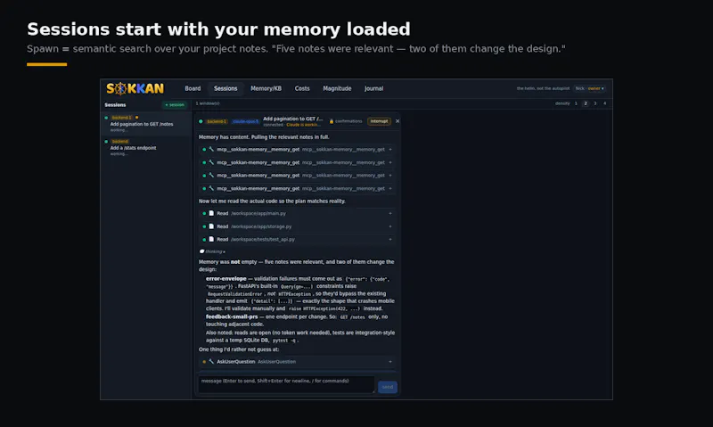
Task: Open the Memory/KB tab
Action: tap(266, 88)
